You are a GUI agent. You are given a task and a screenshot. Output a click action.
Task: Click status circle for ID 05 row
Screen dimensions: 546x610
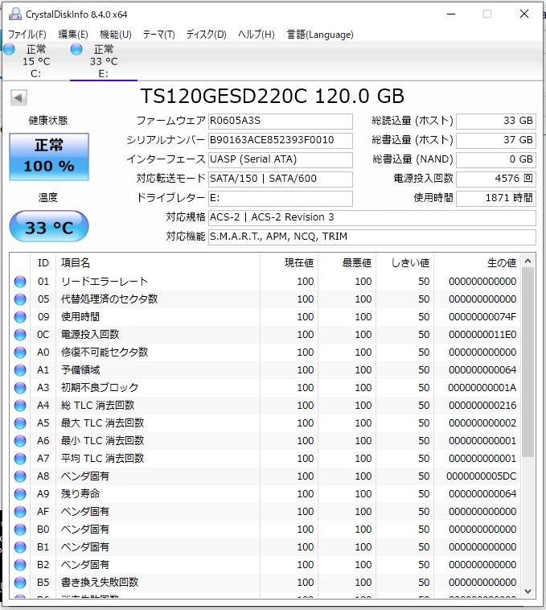pos(20,299)
